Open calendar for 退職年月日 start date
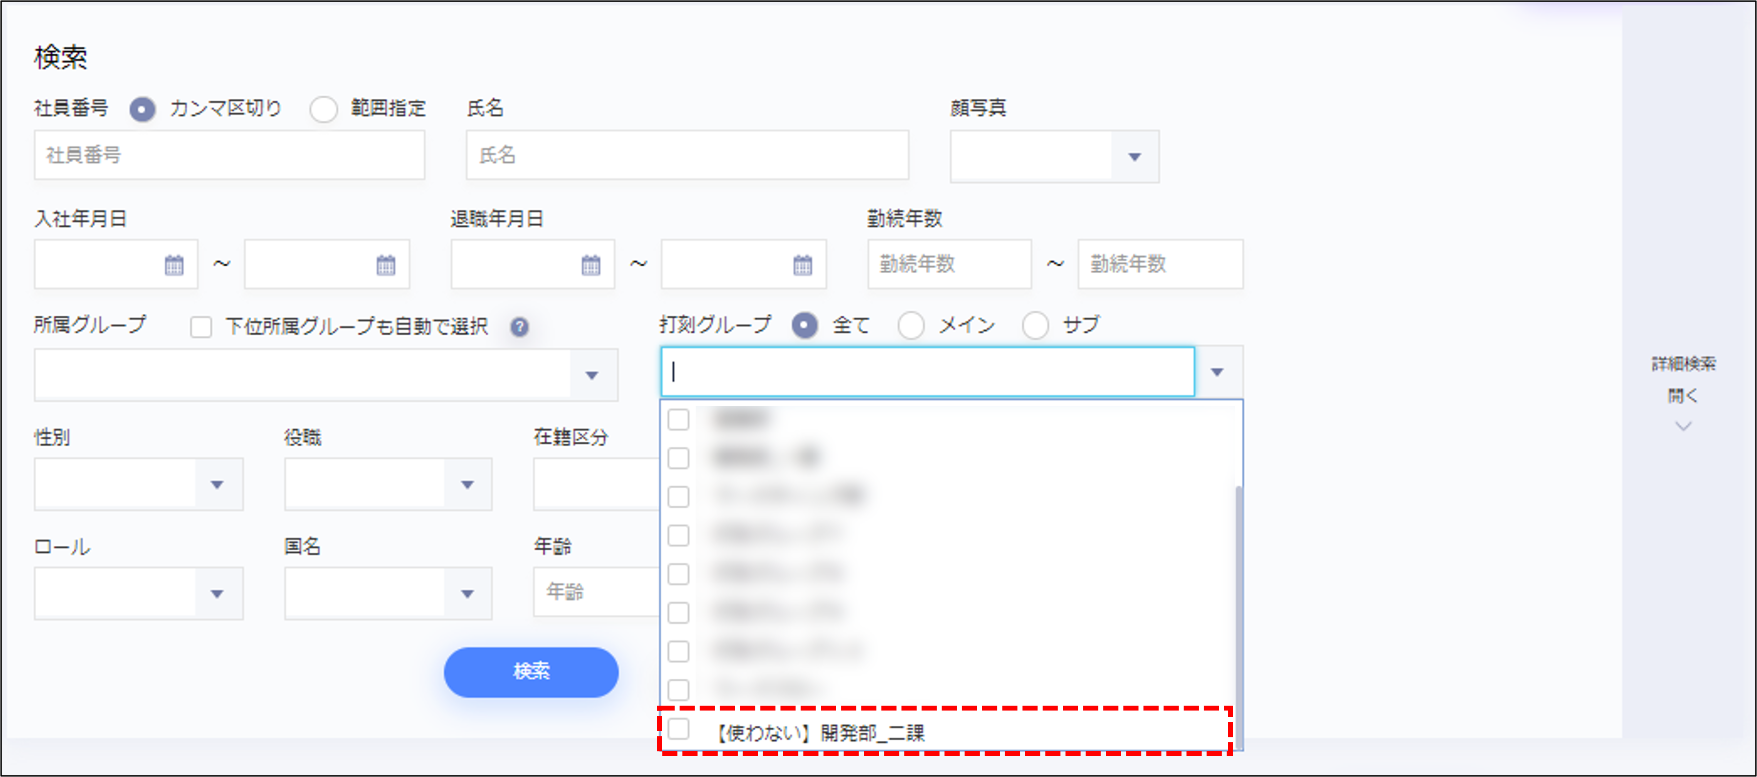The image size is (1757, 777). (x=591, y=264)
